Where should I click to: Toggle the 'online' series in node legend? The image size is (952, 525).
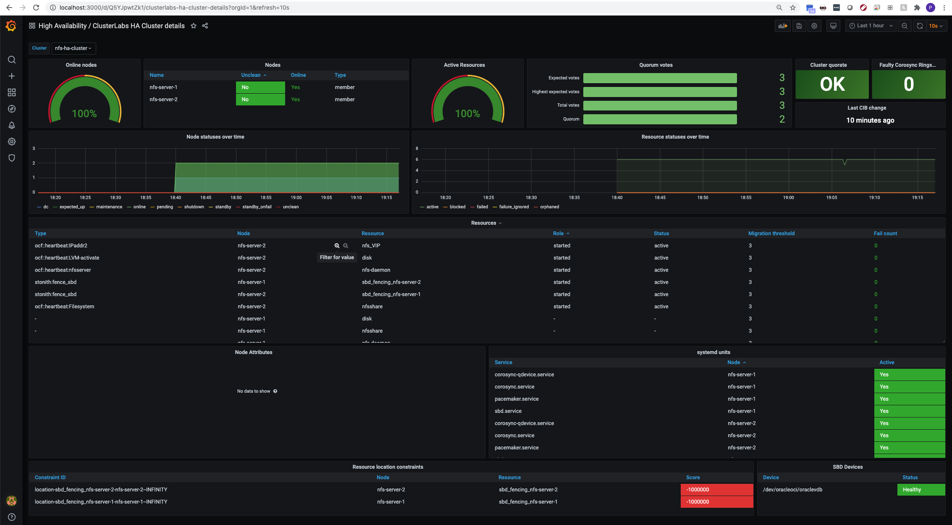pos(139,207)
